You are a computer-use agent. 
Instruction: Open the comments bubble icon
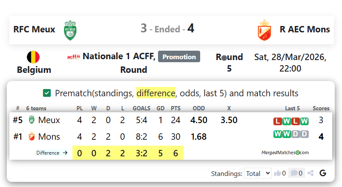pos(293,173)
